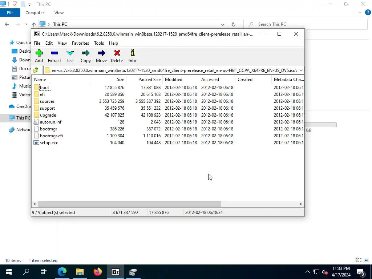Select the efi folder icon
The image size is (372, 279).
click(36, 94)
